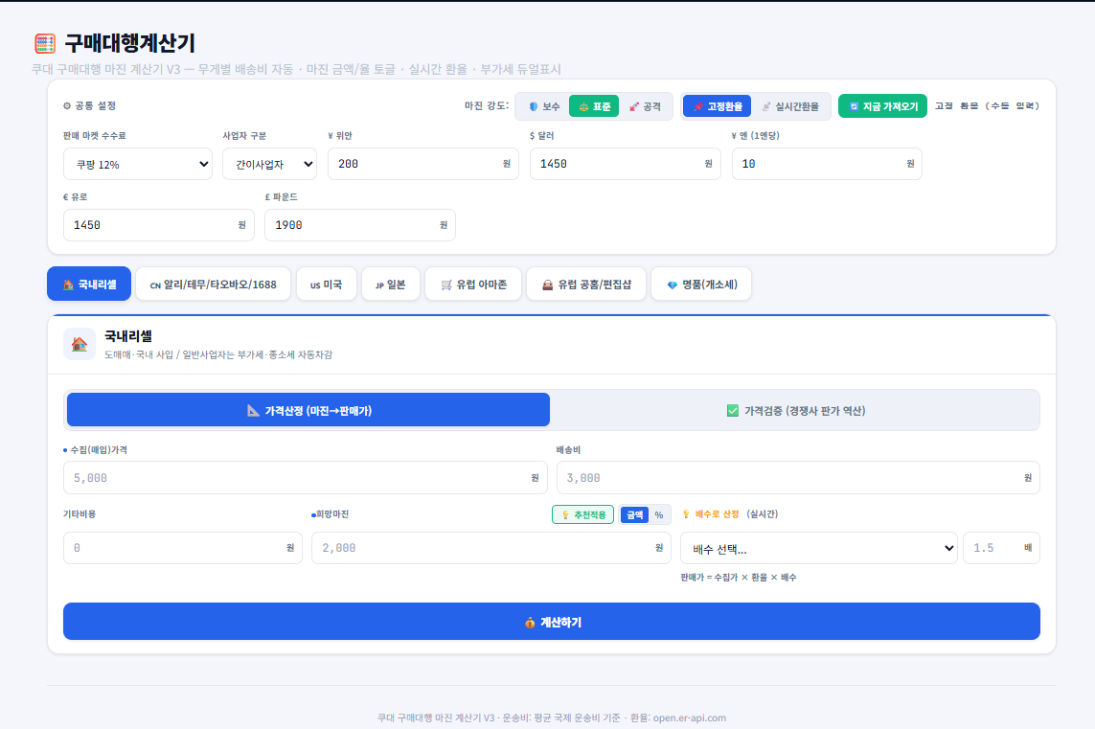Click the 계산하기 button

[552, 622]
